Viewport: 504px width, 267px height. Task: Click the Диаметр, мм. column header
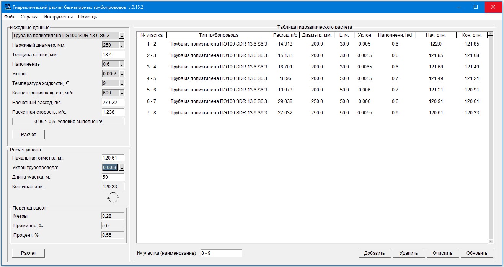(317, 35)
